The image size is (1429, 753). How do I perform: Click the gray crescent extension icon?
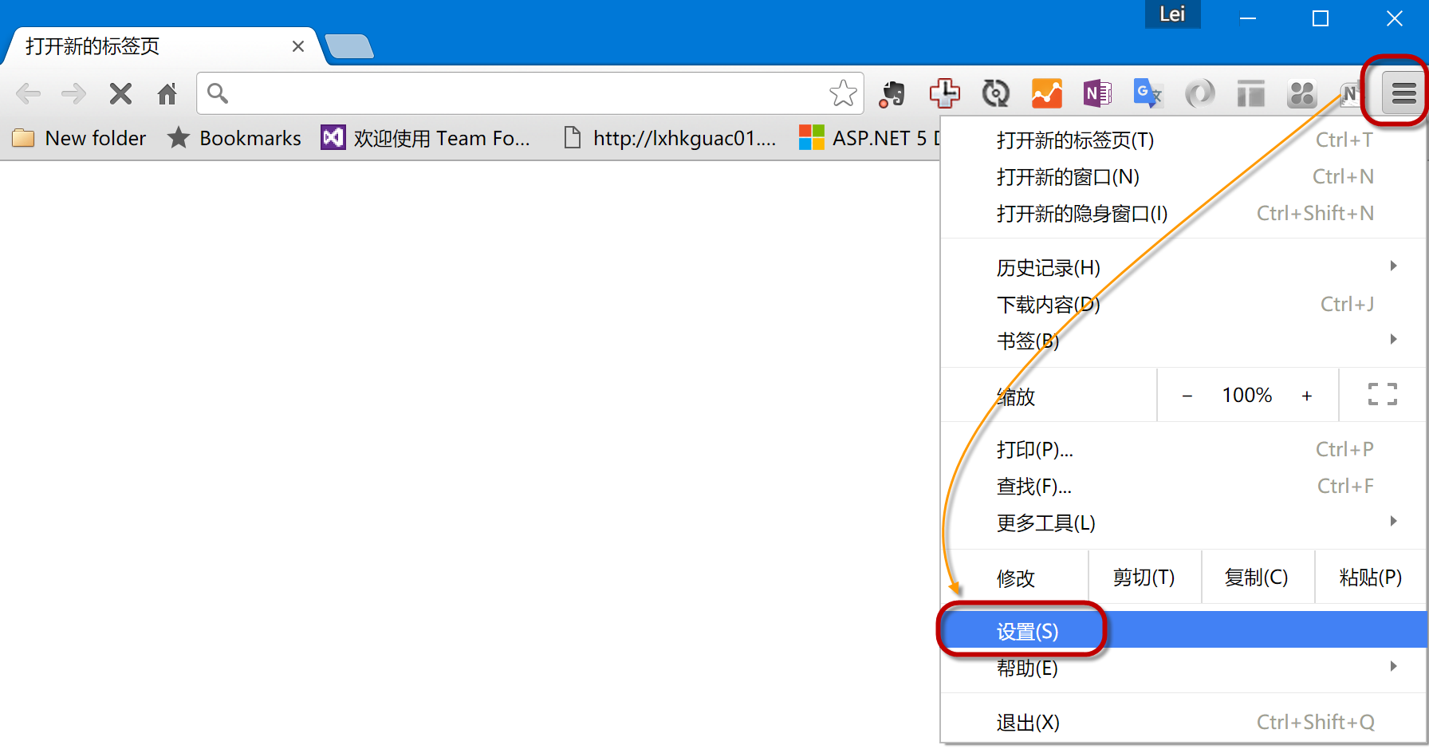click(x=1199, y=93)
